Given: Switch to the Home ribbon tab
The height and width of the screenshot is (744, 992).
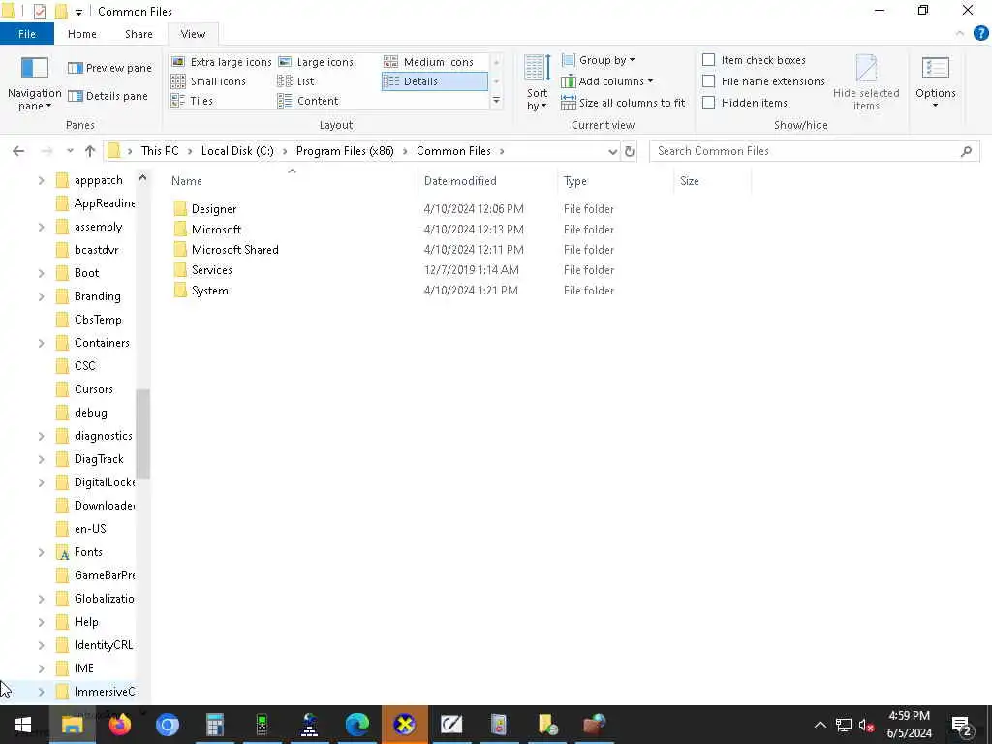Looking at the screenshot, I should pyautogui.click(x=82, y=34).
